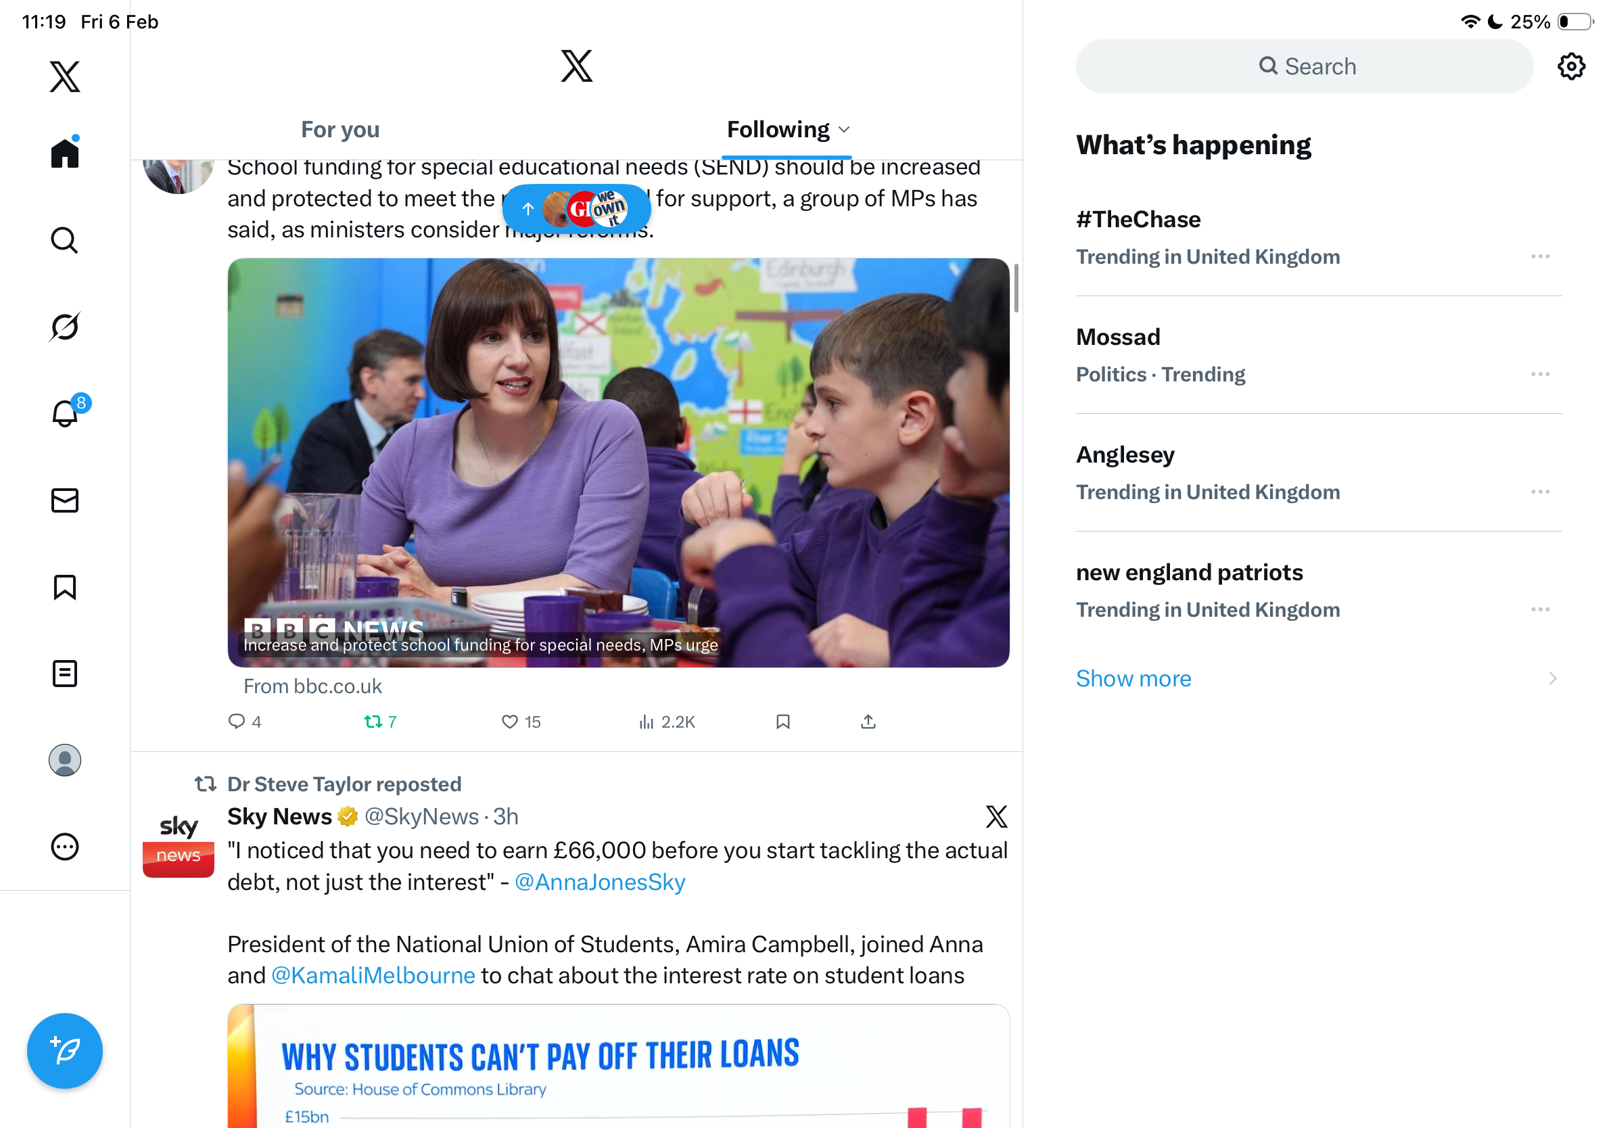The height and width of the screenshot is (1128, 1615).
Task: Expand the Following tab dropdown chevron
Action: tap(845, 129)
